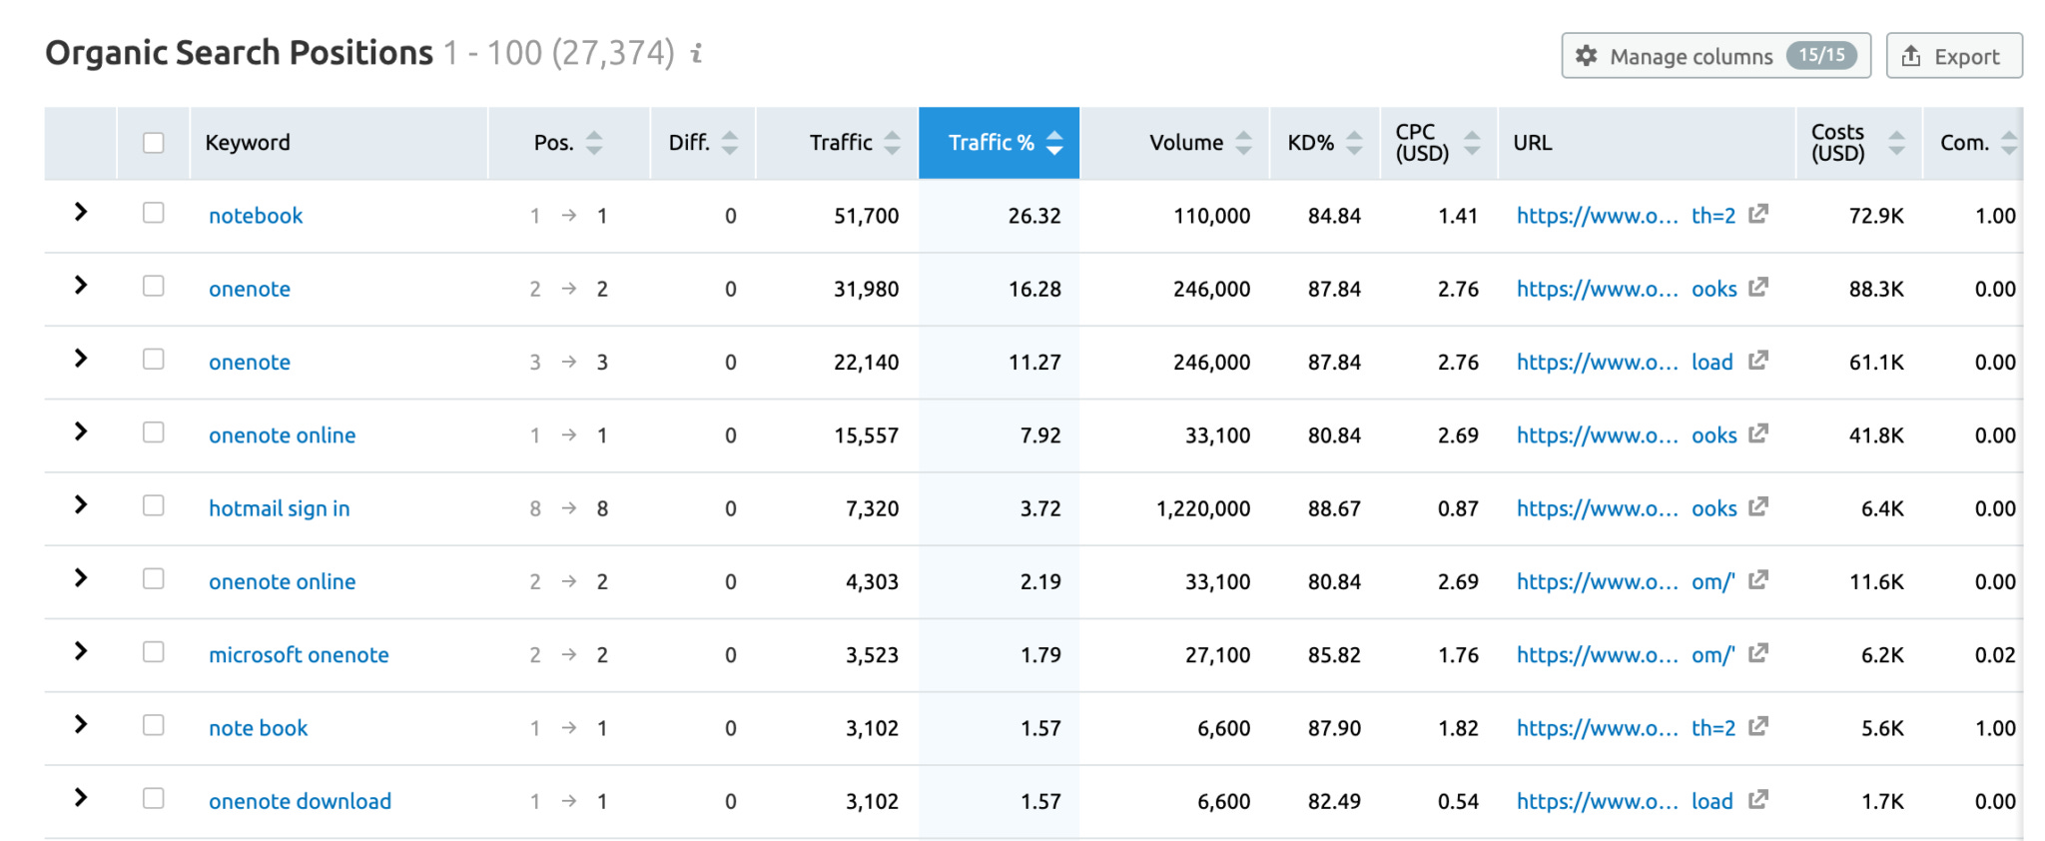
Task: Open the onenote download keyword link
Action: pyautogui.click(x=300, y=801)
